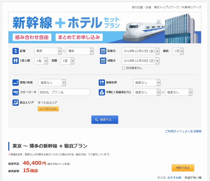210x181 pixels.
Task: Click the 東京 〜 博多の新幹線 + 宿泊プラン heading
Action: coord(50,146)
